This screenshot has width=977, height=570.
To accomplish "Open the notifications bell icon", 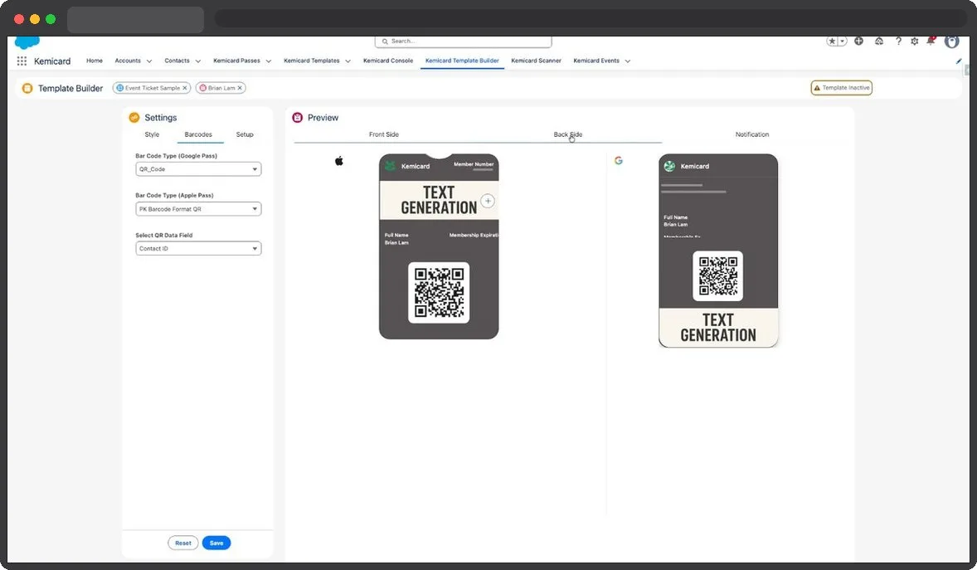I will (x=931, y=41).
